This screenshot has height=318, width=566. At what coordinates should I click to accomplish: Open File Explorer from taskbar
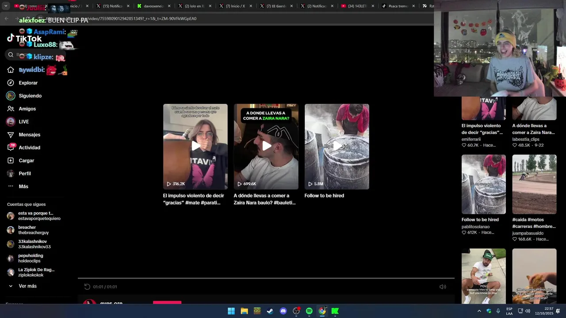(x=244, y=311)
